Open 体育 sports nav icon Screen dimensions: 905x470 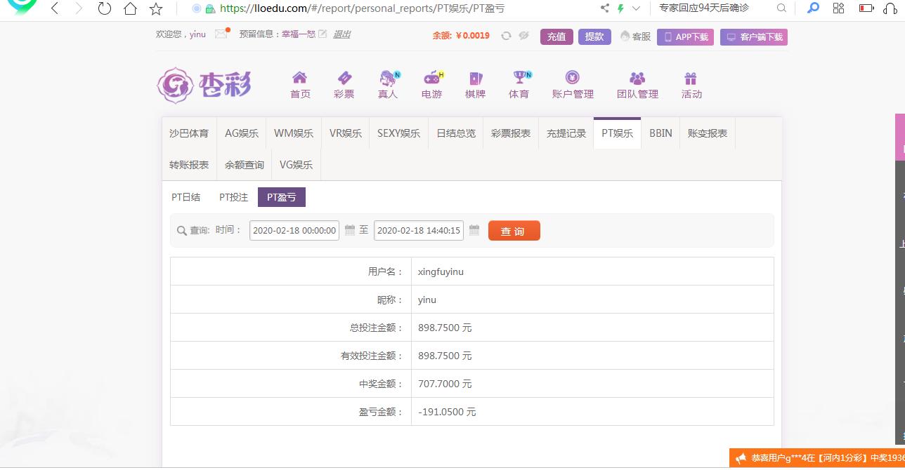pyautogui.click(x=519, y=85)
